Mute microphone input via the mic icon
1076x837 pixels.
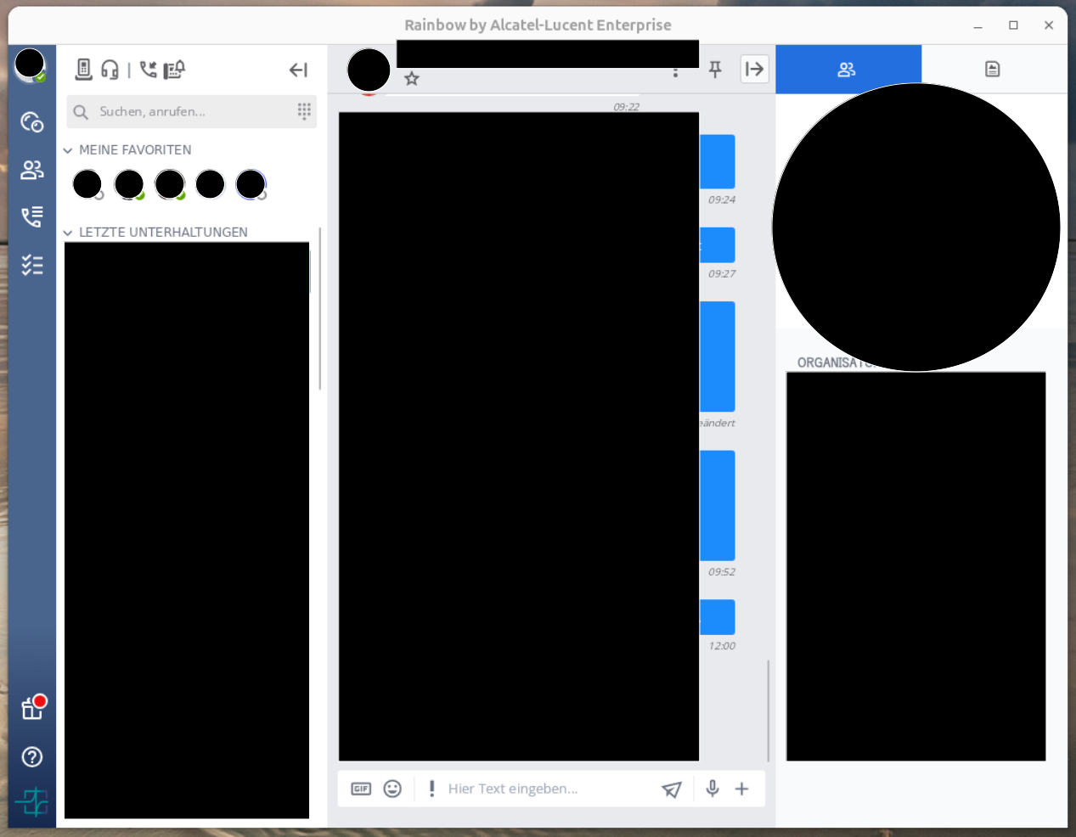(712, 789)
